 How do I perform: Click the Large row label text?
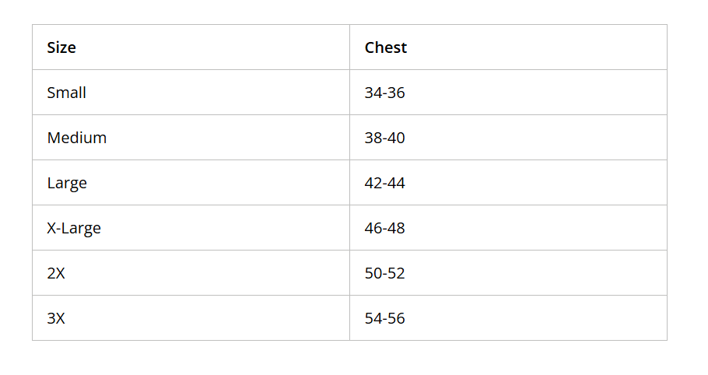(x=67, y=183)
